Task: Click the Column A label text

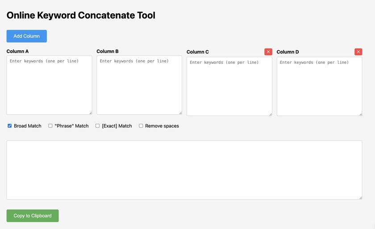Action: coord(18,51)
